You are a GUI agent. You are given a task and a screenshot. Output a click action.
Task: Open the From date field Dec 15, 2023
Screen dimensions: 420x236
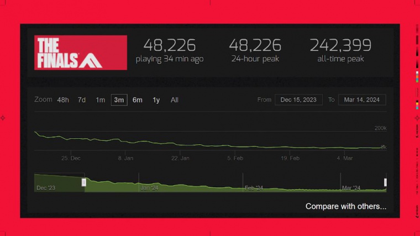point(298,100)
